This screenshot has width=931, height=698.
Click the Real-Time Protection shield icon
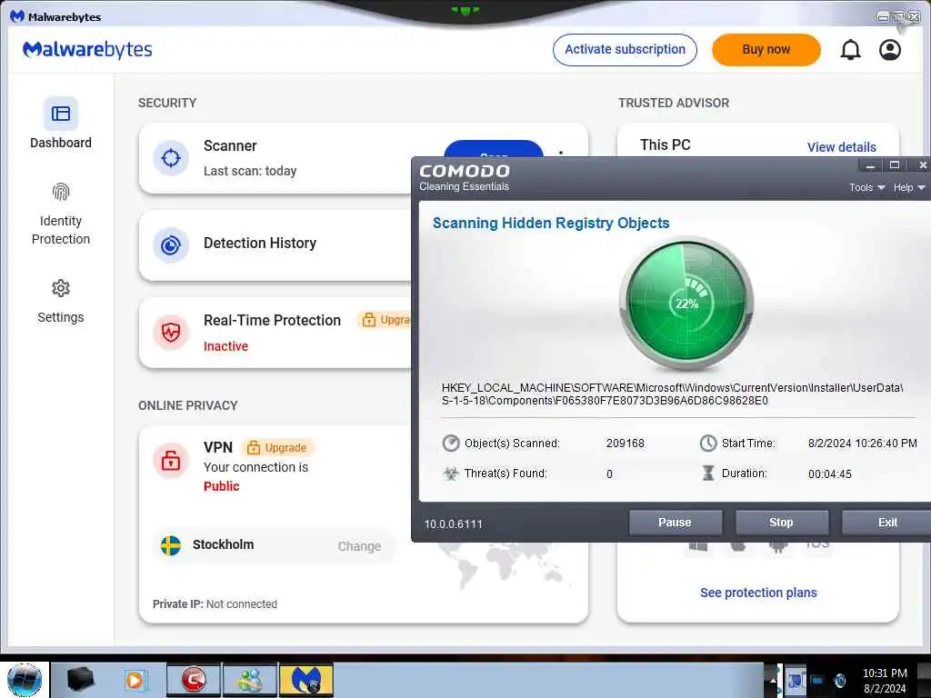click(x=171, y=332)
